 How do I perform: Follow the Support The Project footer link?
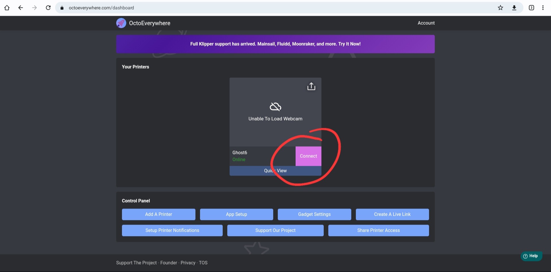pos(136,263)
